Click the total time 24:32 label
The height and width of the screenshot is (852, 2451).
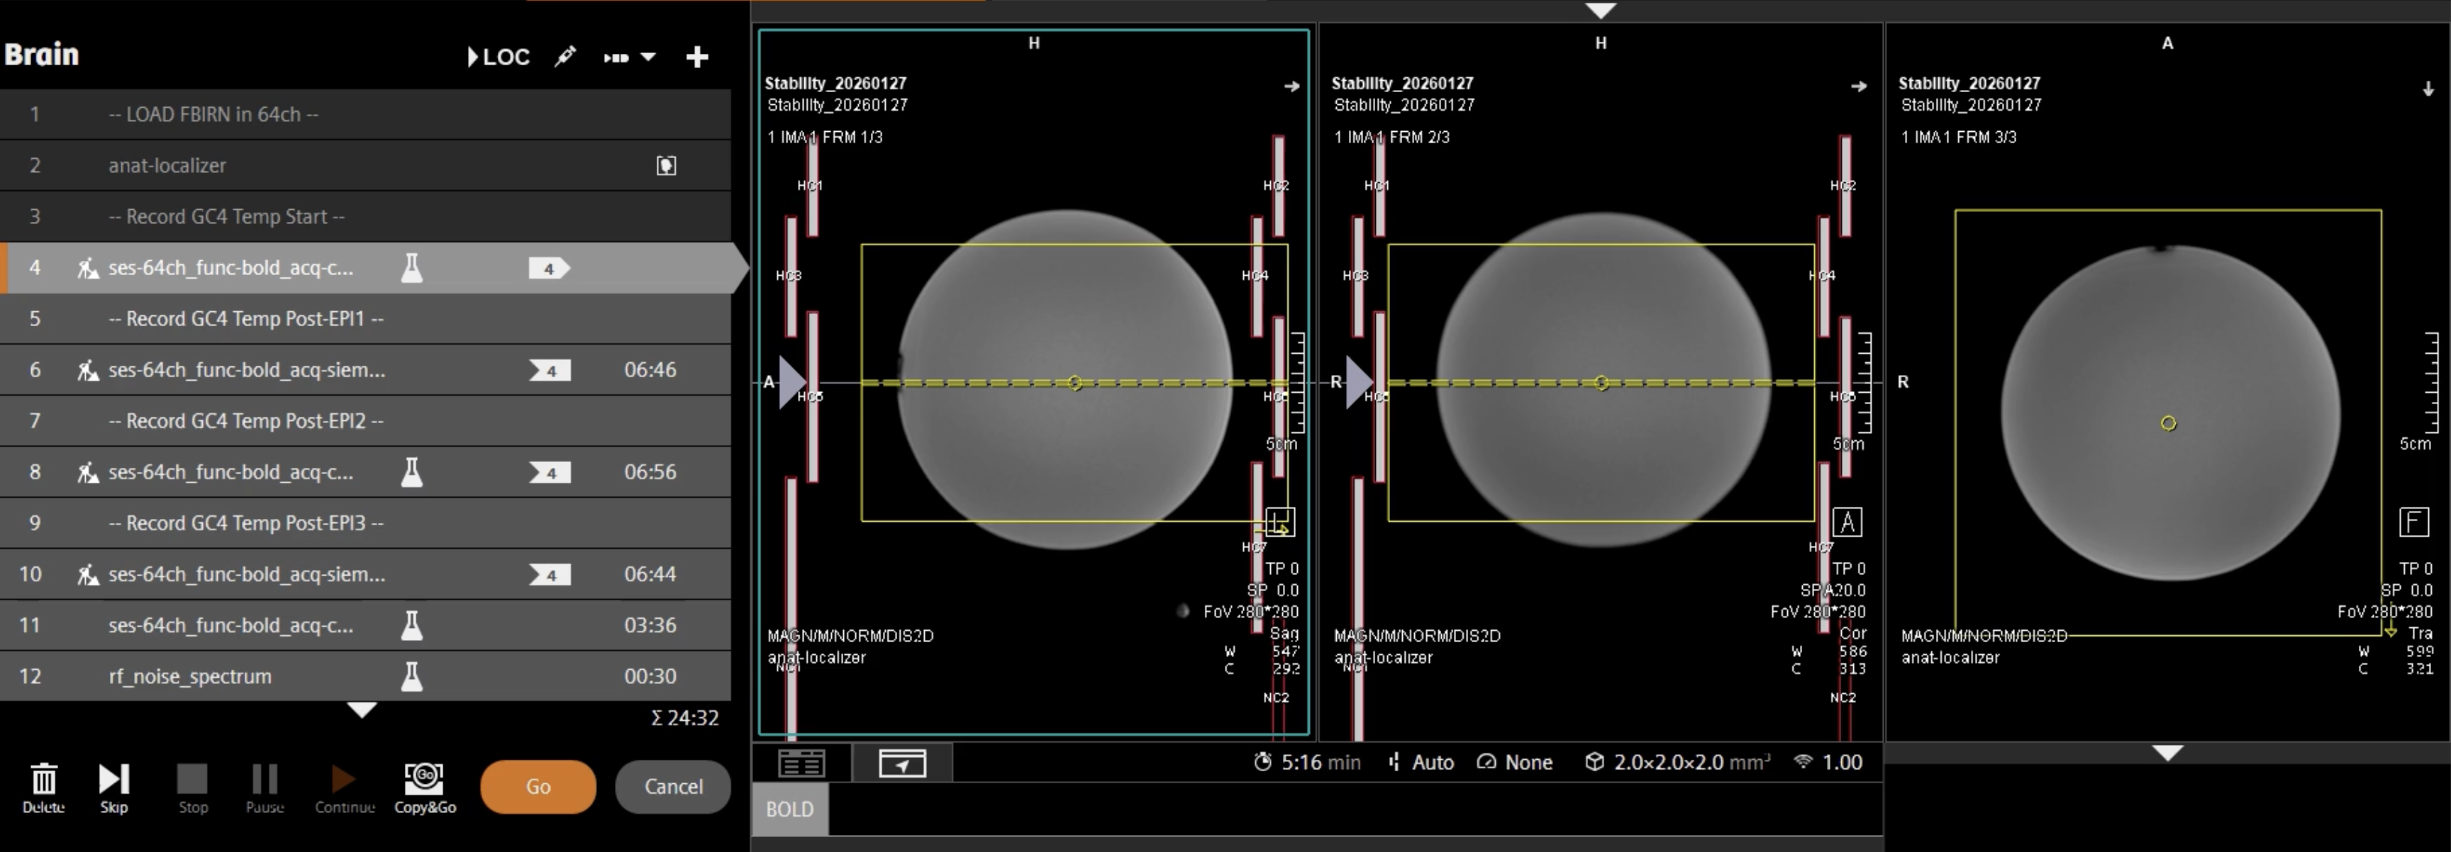click(x=685, y=718)
